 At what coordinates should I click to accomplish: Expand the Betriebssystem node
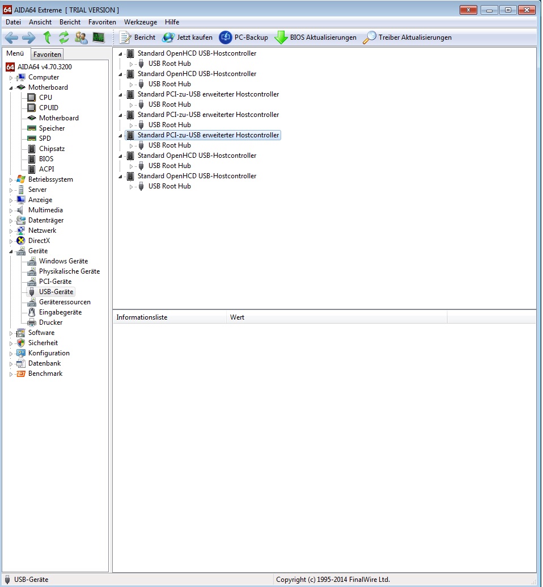pyautogui.click(x=11, y=180)
